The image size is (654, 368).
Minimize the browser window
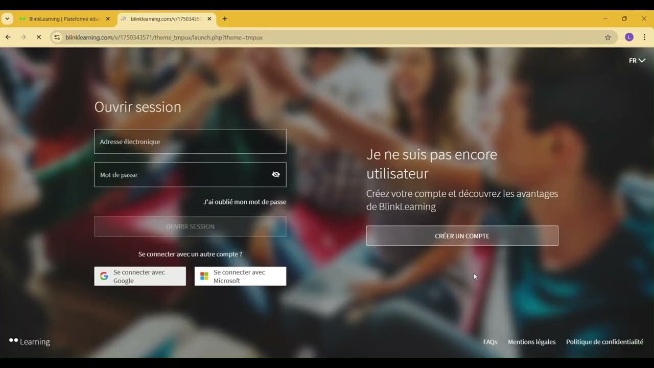point(605,18)
